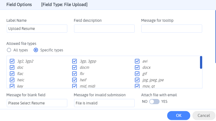This screenshot has width=216, height=121.
Task: Click the dialog's main vertical scrollbar
Action: click(215, 36)
